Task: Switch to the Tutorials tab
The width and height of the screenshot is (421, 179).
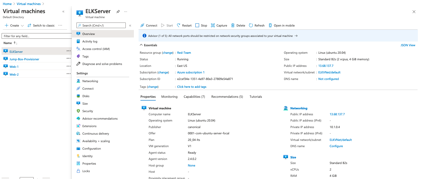Action: point(256,97)
